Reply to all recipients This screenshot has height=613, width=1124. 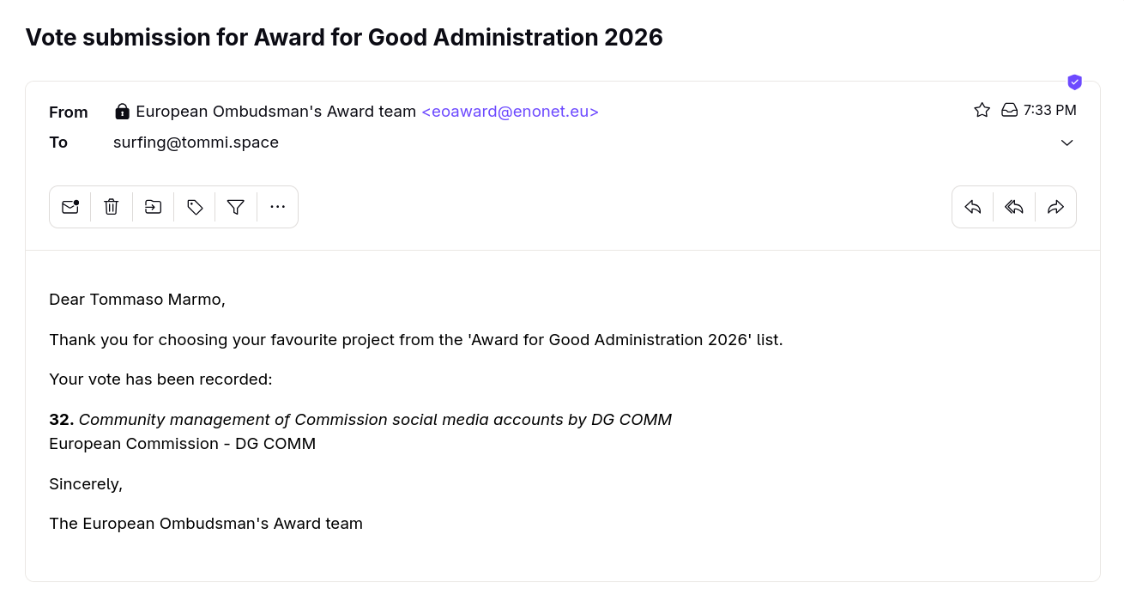pyautogui.click(x=1014, y=207)
